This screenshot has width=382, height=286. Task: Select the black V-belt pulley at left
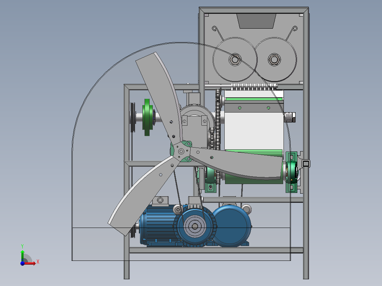[133, 117]
